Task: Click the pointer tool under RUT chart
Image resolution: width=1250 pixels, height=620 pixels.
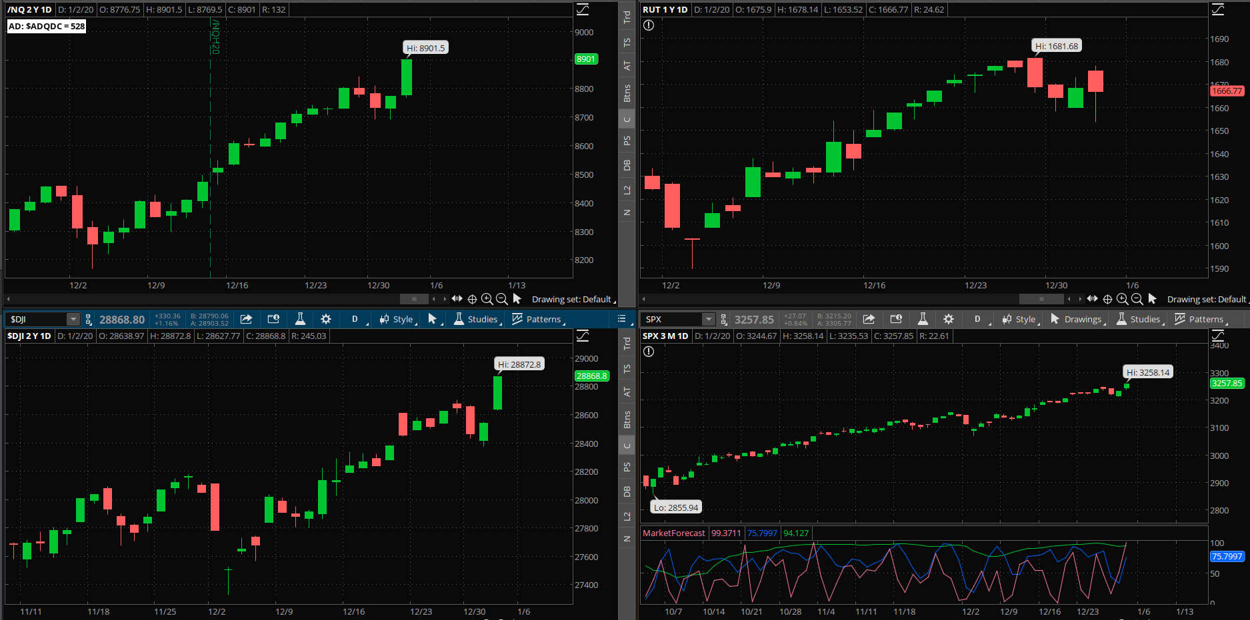Action: click(1153, 299)
